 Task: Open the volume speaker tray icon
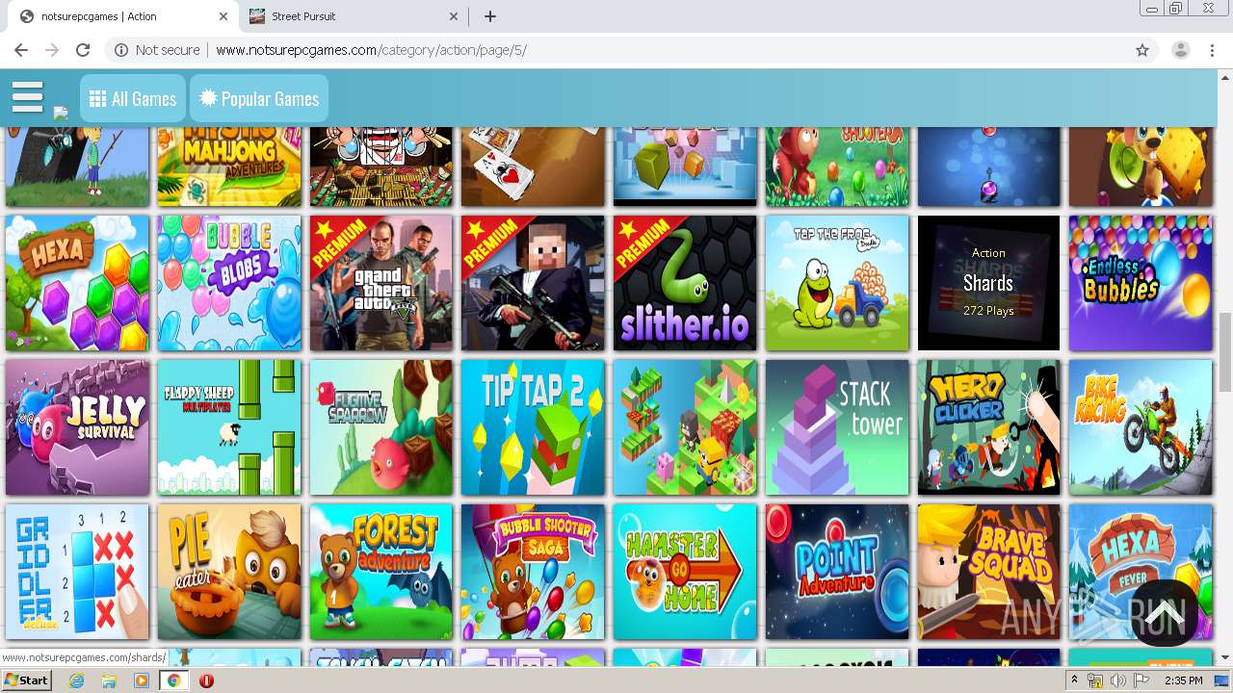point(1118,680)
